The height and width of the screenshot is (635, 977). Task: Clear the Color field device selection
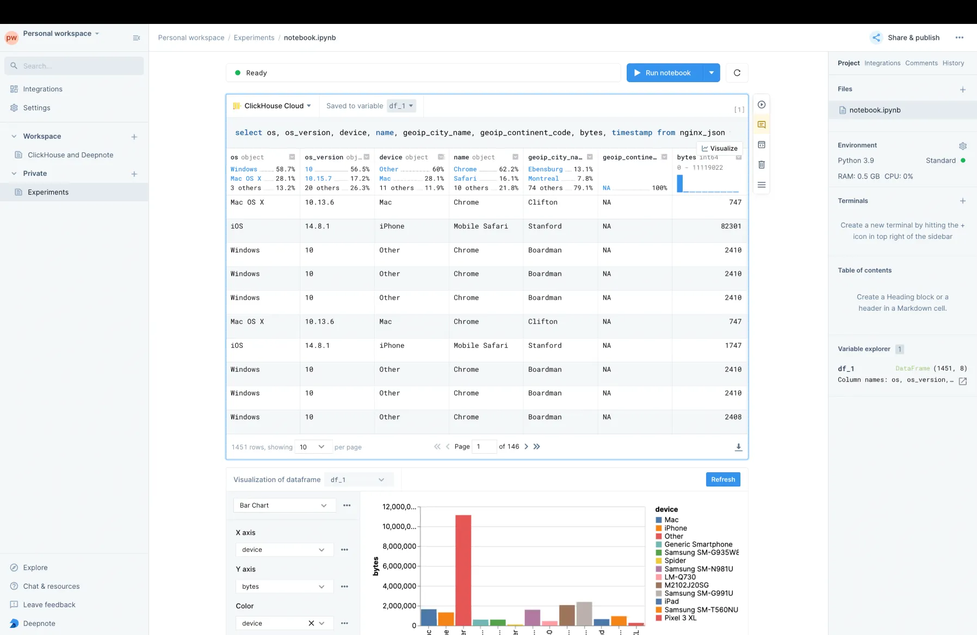click(x=311, y=623)
